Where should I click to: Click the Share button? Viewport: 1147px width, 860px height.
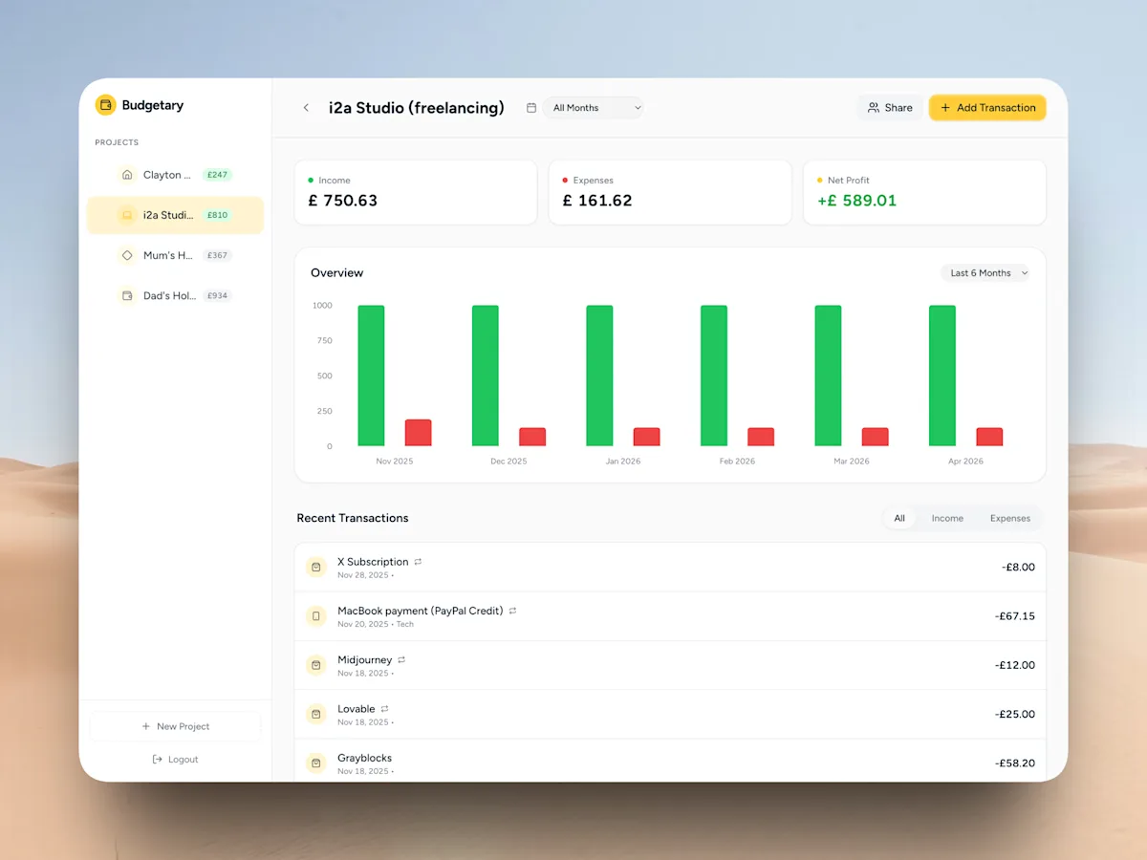[x=889, y=108]
